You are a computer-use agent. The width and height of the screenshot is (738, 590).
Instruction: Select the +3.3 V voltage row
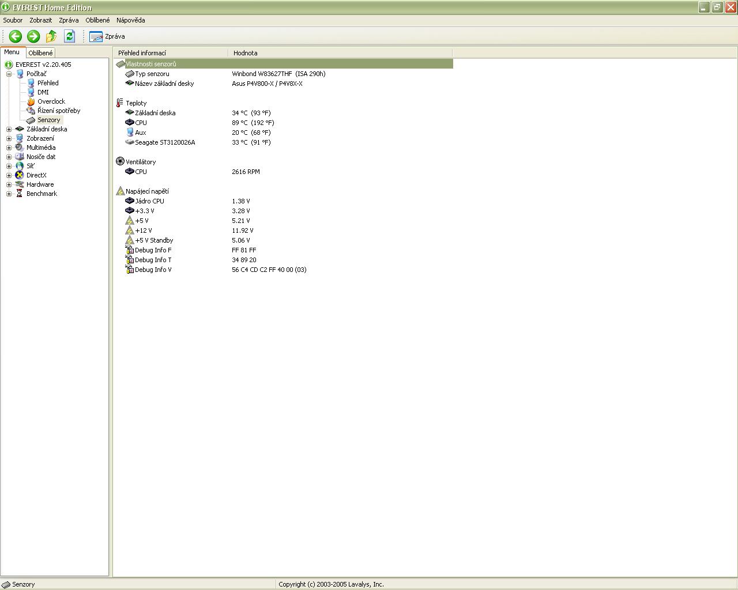coord(284,211)
